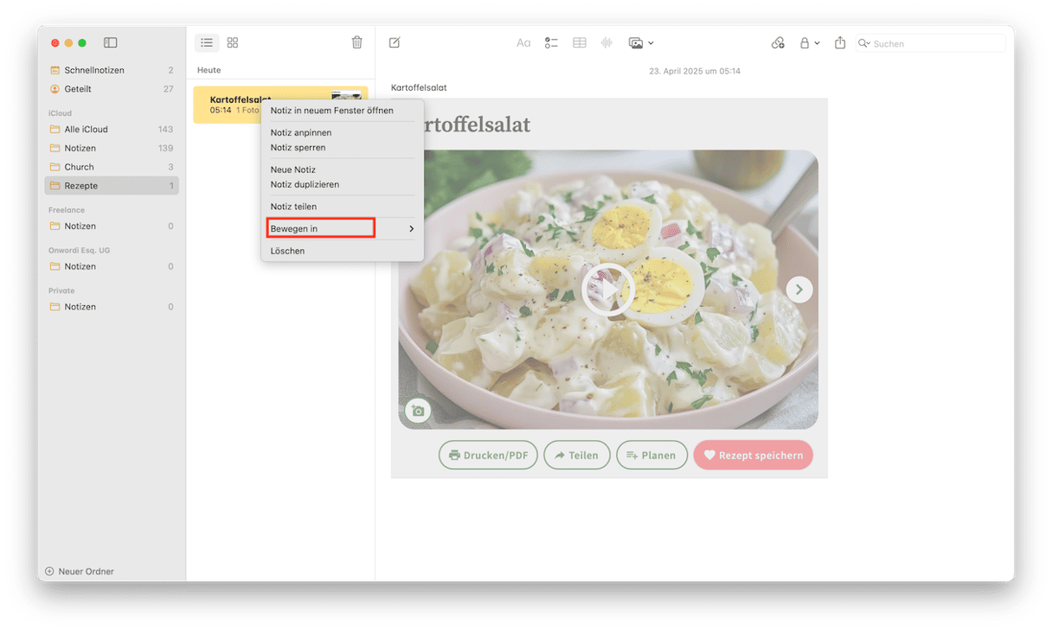This screenshot has width=1052, height=631.
Task: Delete note with trash icon
Action: pos(357,42)
